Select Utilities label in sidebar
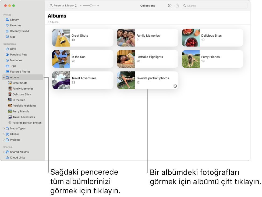 coord(15,134)
